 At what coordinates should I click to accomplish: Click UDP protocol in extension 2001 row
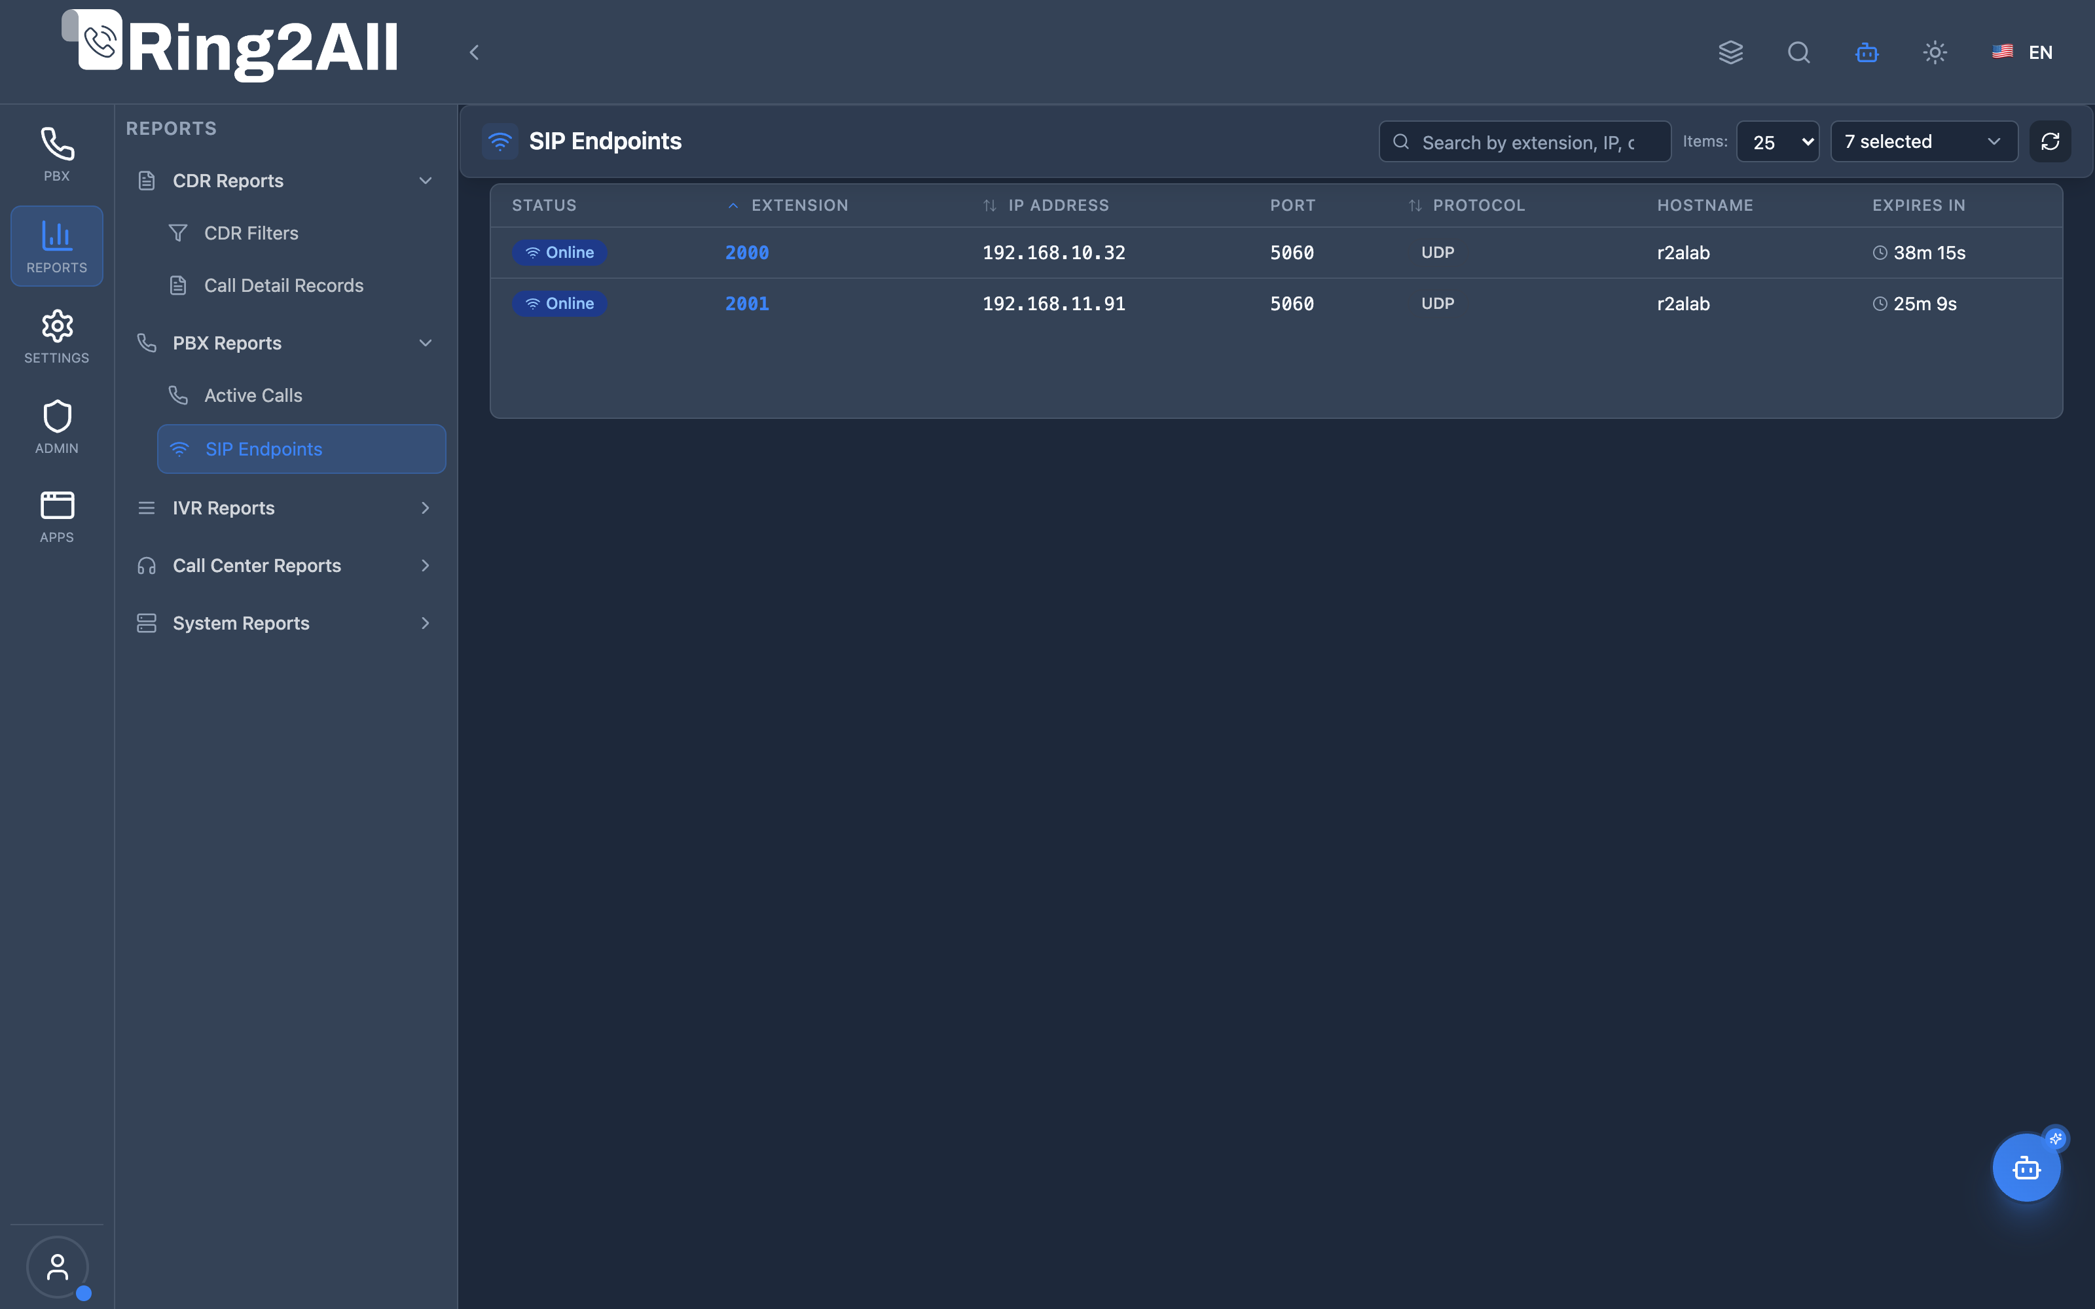[1437, 304]
